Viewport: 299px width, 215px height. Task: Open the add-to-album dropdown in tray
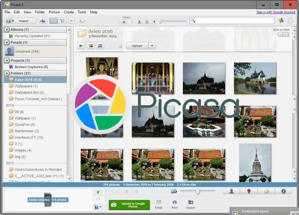click(98, 207)
